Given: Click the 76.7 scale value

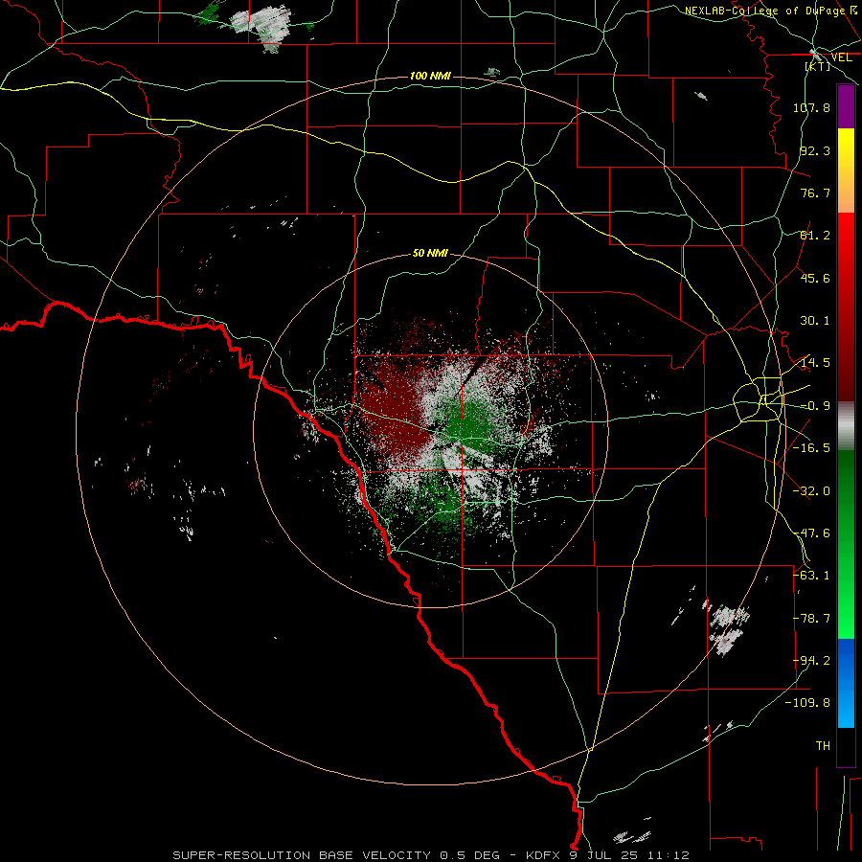Looking at the screenshot, I should click(x=815, y=193).
